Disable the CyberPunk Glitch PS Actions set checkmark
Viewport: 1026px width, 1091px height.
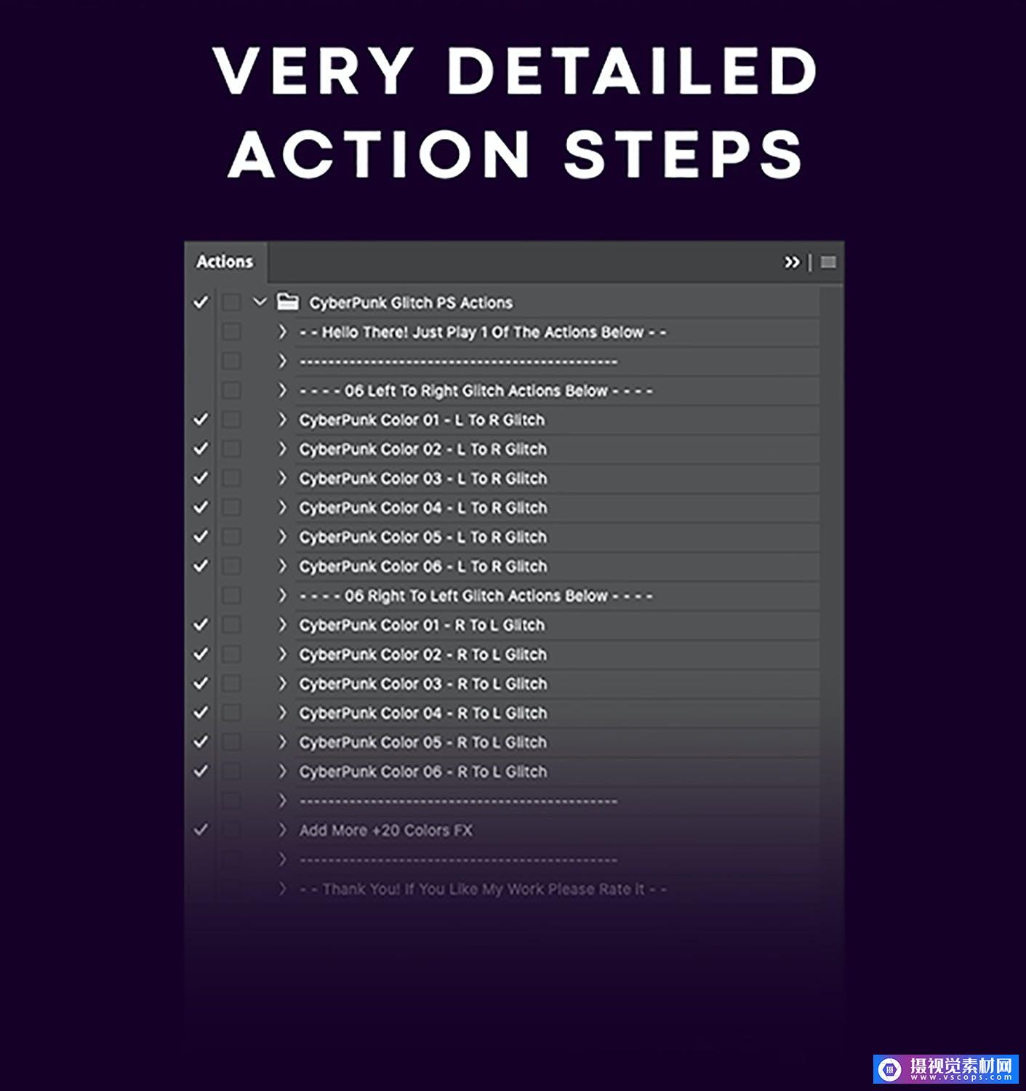click(201, 302)
